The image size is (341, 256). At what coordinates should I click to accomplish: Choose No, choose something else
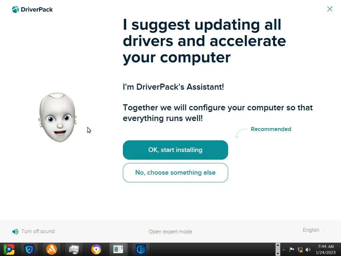coord(175,173)
